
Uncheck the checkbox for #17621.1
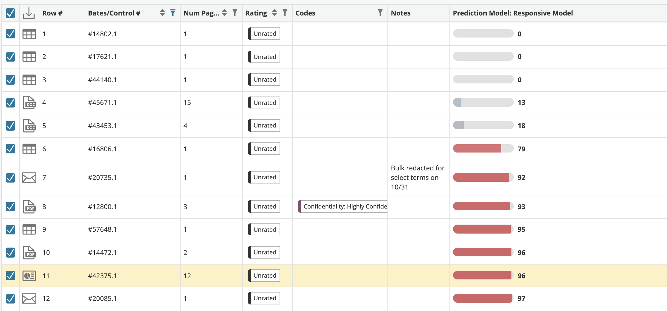coord(10,57)
